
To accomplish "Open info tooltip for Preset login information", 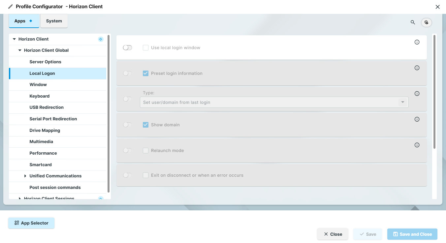I will tap(417, 68).
